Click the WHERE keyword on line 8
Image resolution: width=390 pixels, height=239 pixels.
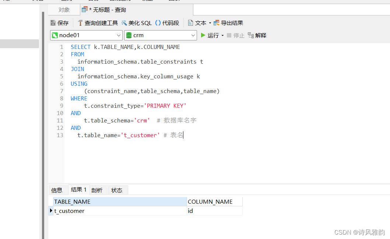(x=79, y=99)
